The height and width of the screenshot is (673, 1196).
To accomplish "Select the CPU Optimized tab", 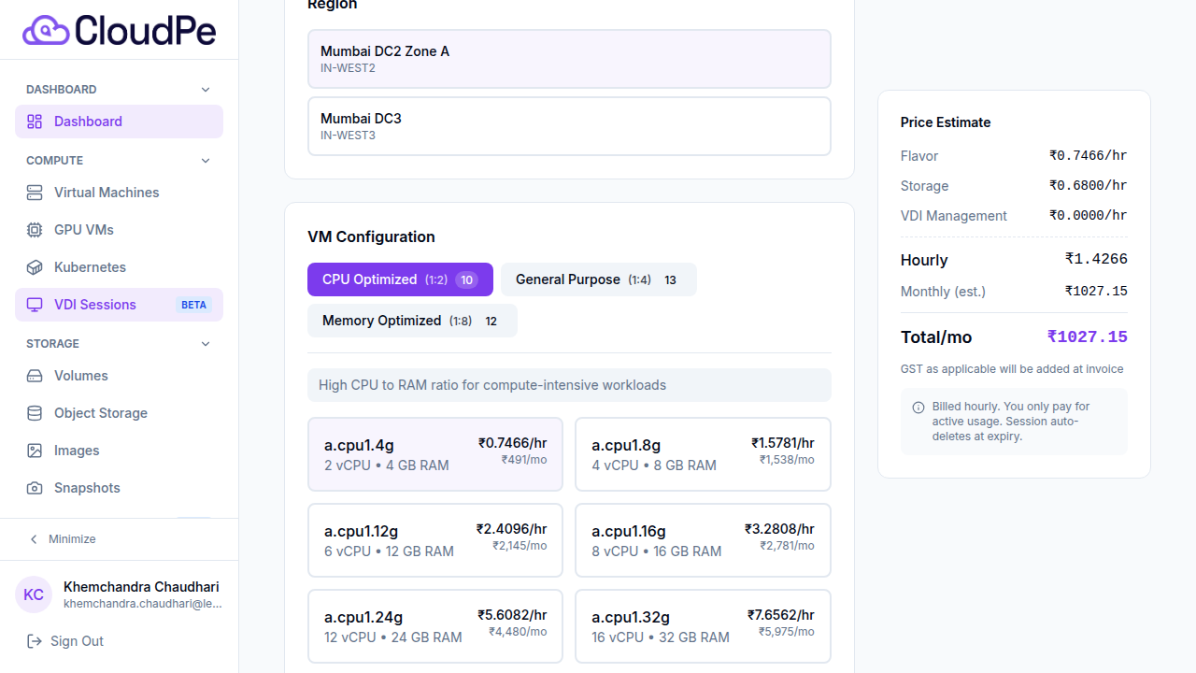I will click(x=400, y=279).
